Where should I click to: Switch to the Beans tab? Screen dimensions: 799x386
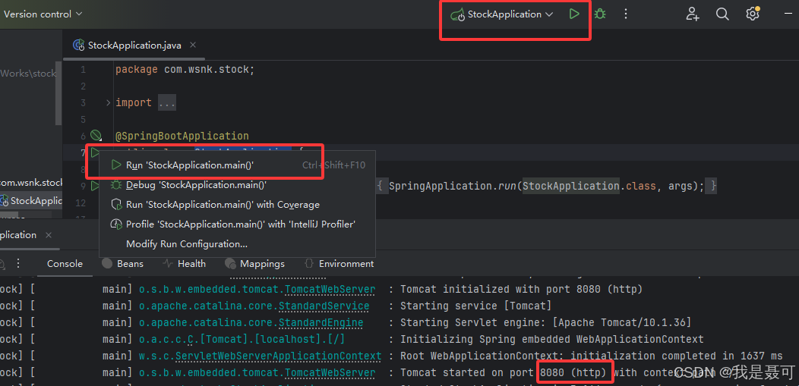click(x=123, y=263)
